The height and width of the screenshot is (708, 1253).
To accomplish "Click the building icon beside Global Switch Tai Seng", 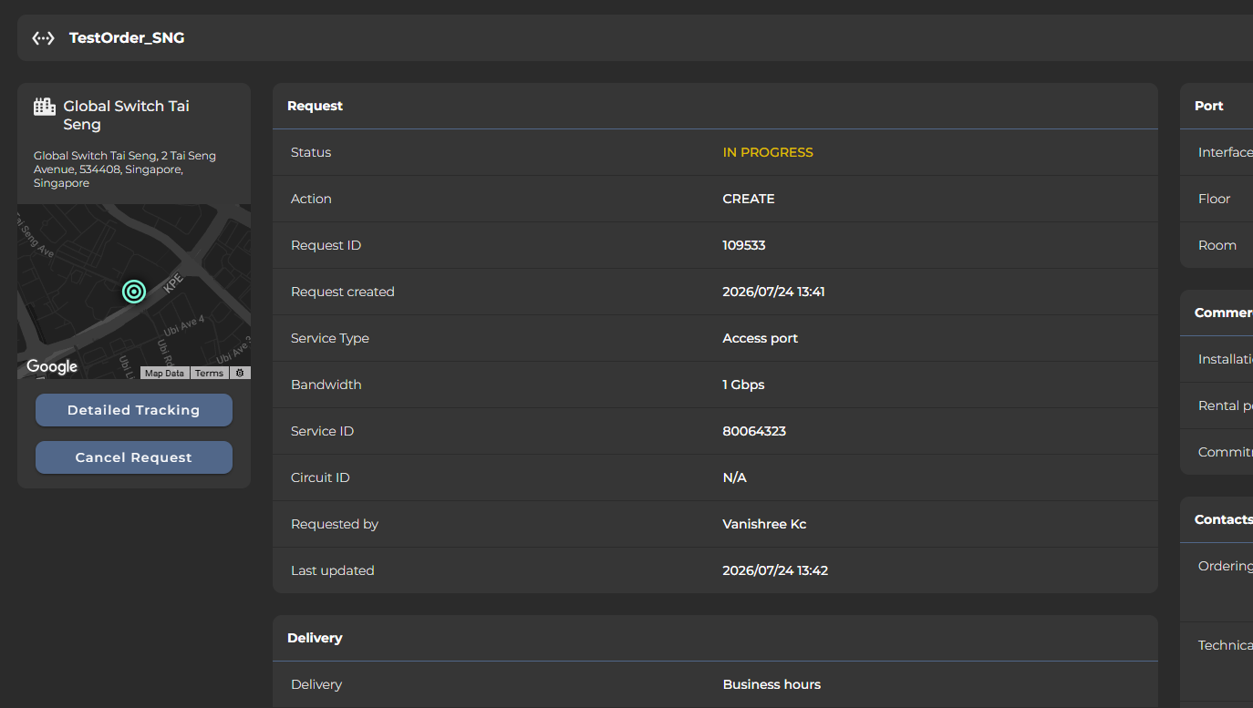I will coord(45,107).
